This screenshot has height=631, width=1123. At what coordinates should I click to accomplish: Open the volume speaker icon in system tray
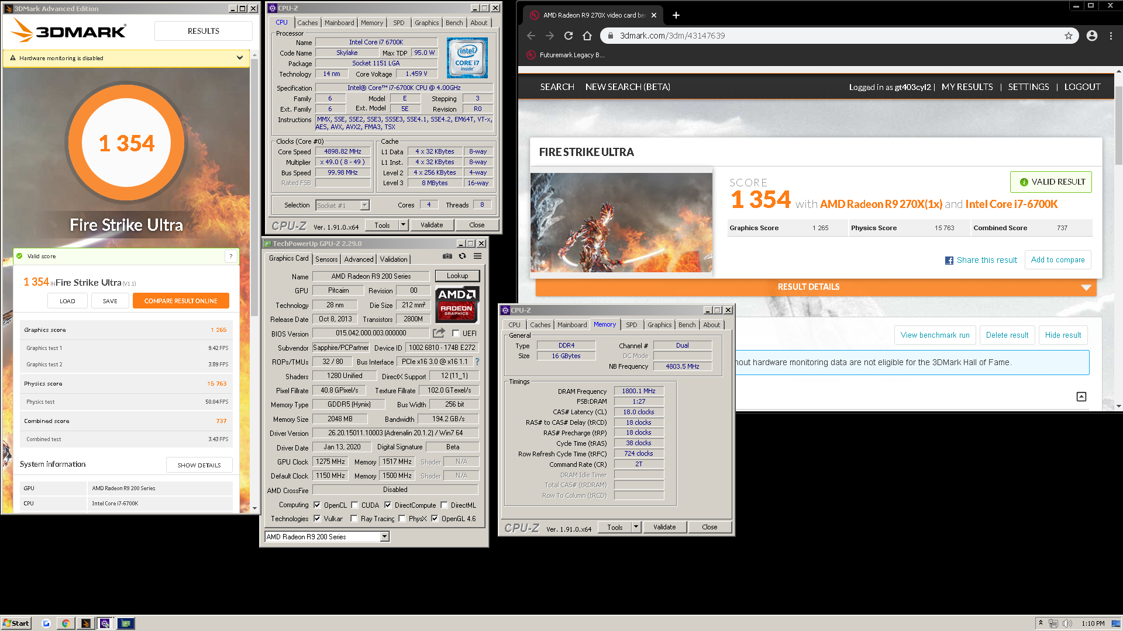[x=1067, y=623]
